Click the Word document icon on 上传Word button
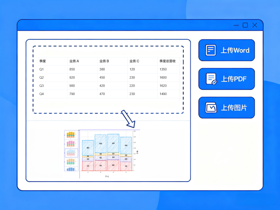Image resolution: width=280 pixels, height=210 pixels. coord(210,50)
